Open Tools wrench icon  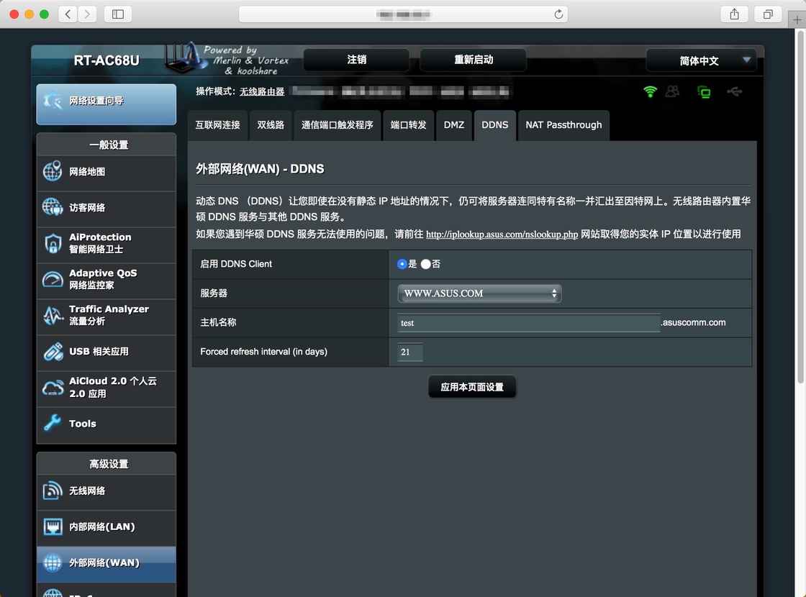[x=53, y=424]
